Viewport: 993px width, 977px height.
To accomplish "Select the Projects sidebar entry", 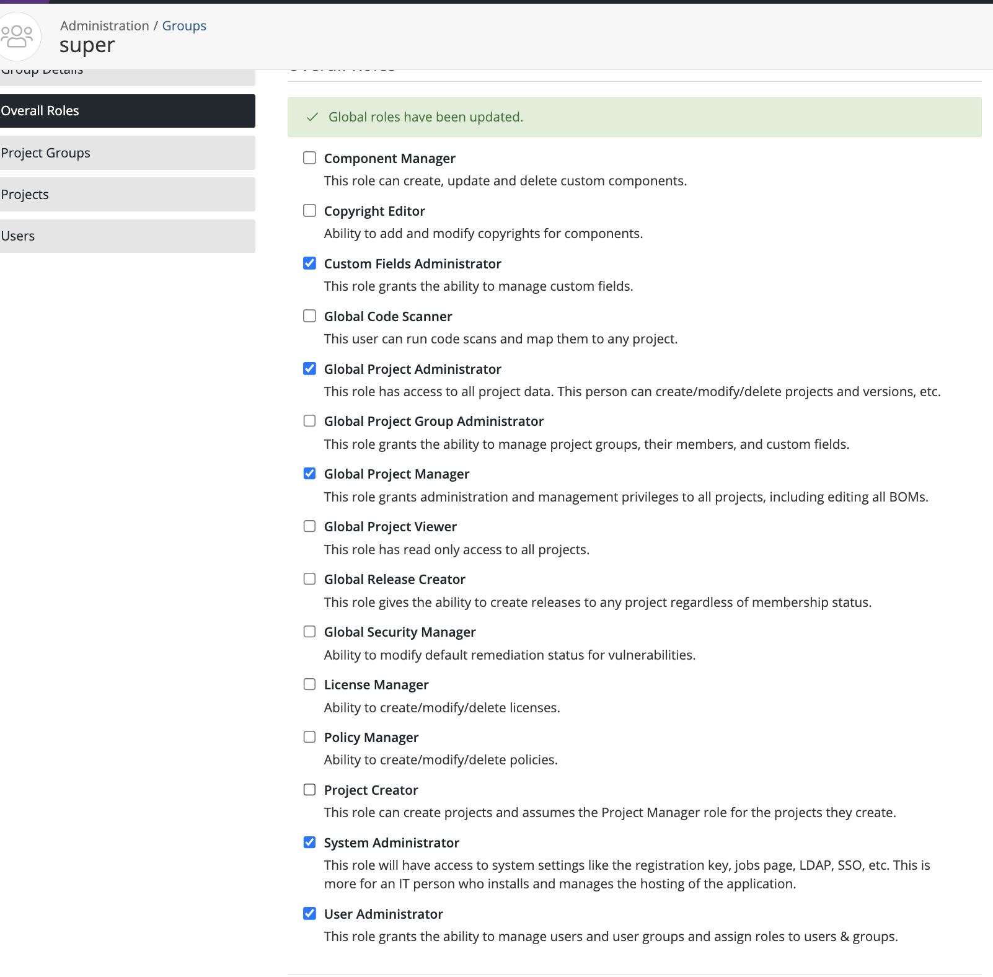I will tap(25, 194).
